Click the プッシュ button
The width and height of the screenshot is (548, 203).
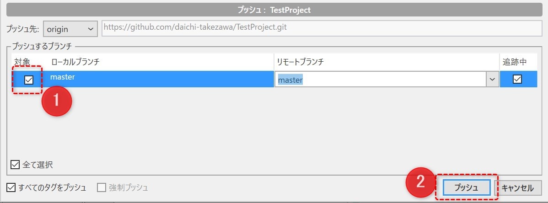(466, 188)
